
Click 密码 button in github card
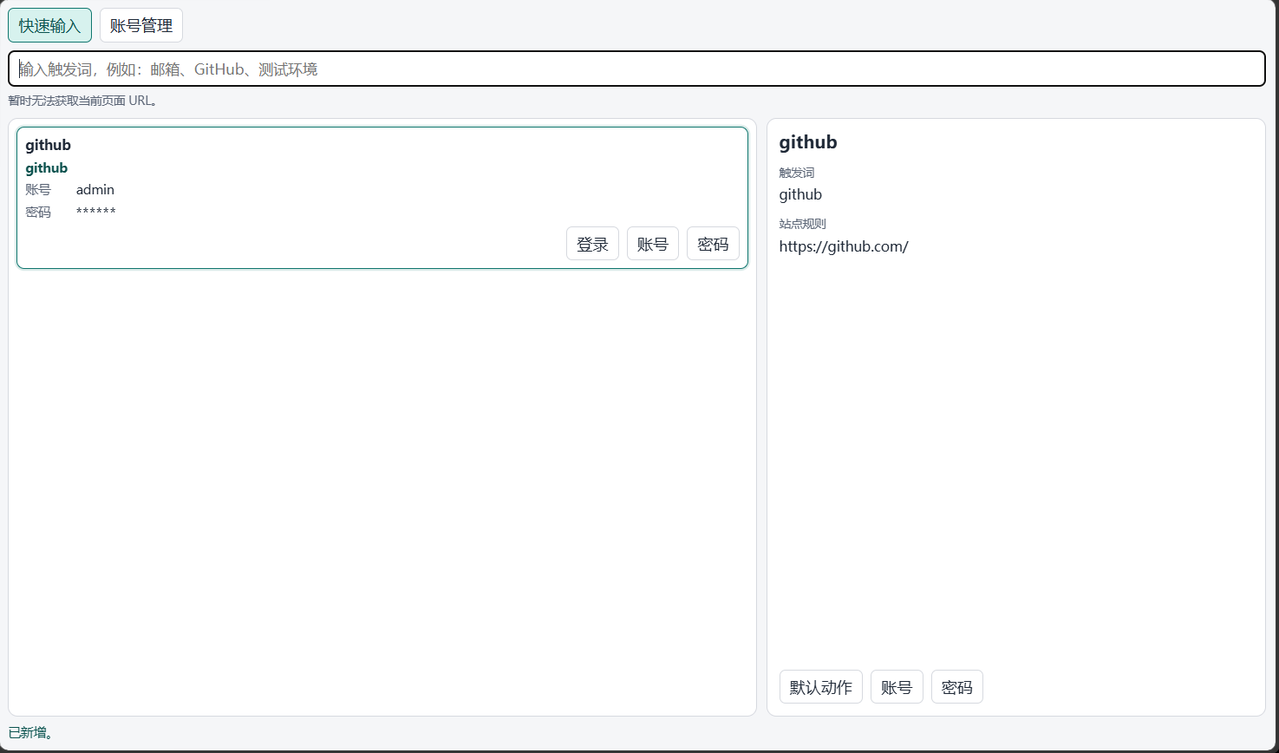point(713,244)
